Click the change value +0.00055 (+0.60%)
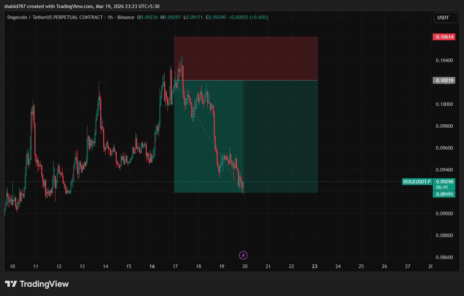This screenshot has width=464, height=296. point(249,17)
